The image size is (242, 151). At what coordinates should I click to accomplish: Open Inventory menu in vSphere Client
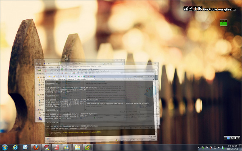click(76, 66)
